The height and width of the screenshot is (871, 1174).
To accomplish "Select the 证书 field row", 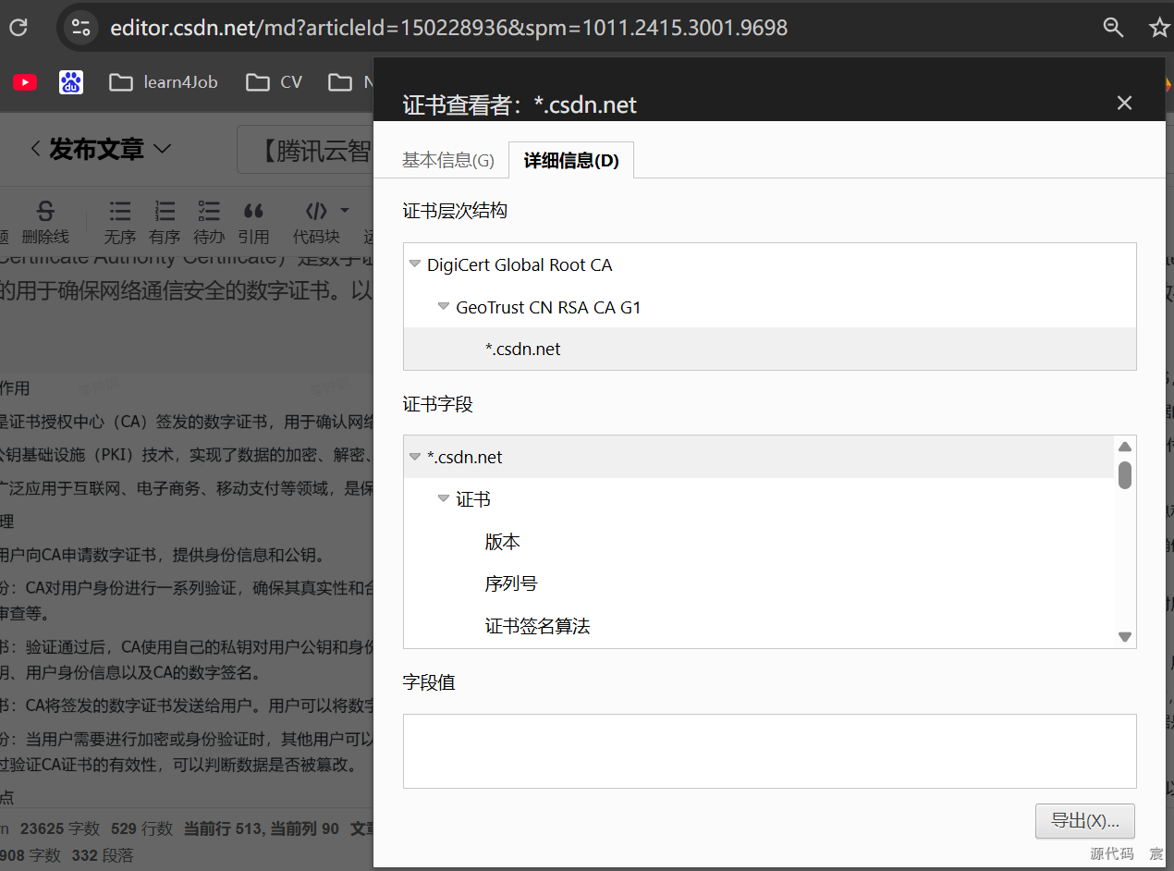I will 759,499.
